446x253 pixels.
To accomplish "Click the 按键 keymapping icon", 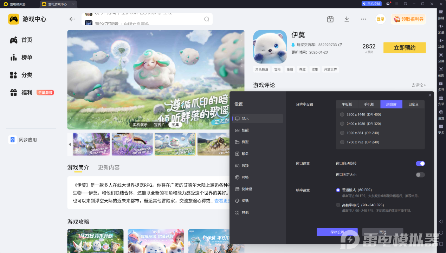I will 441,12.
